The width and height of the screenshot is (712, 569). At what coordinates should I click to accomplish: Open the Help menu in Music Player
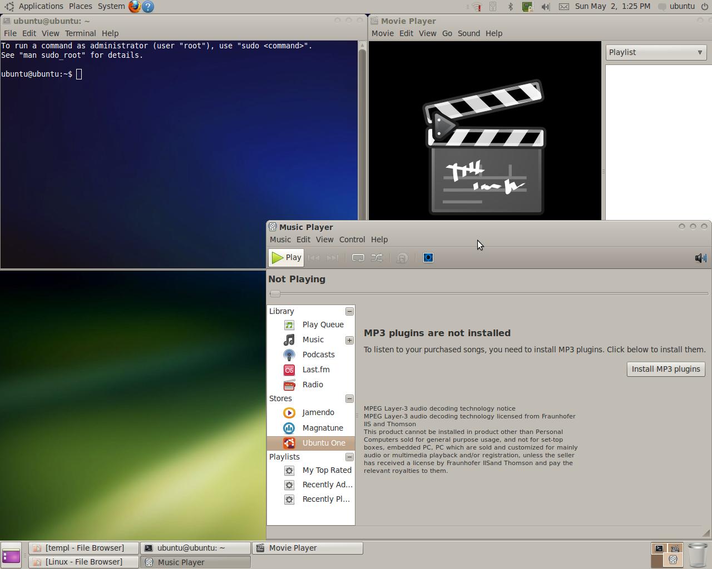coord(379,239)
